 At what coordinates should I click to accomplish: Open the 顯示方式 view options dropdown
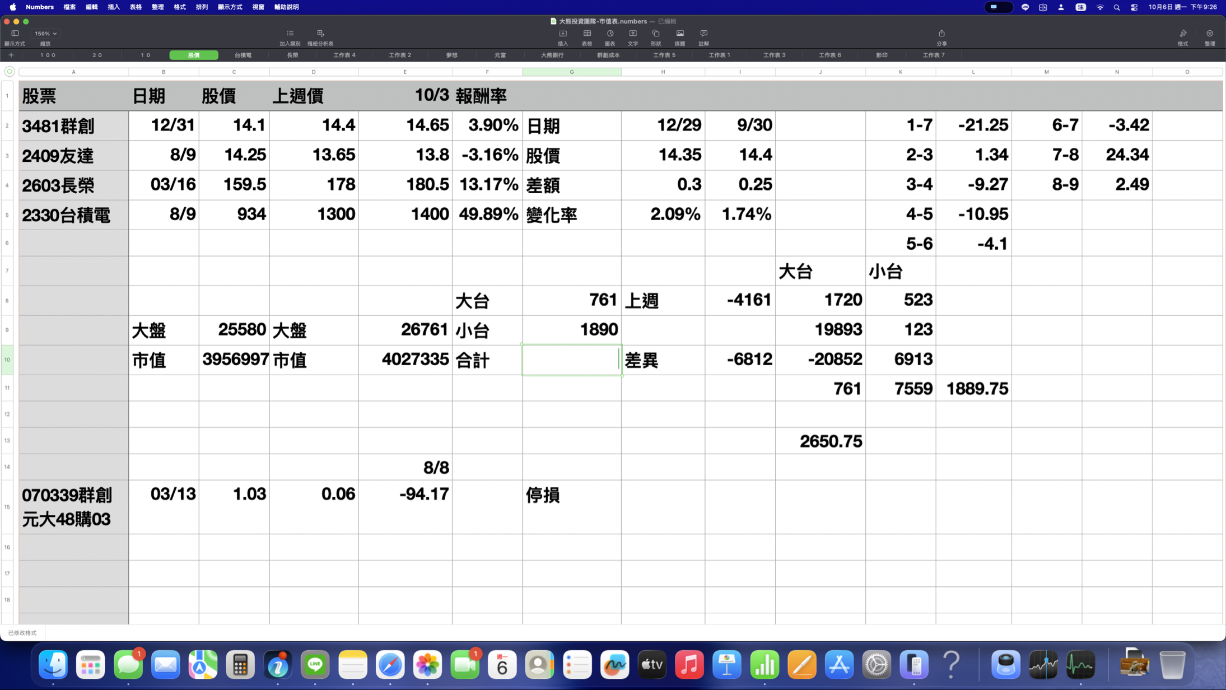15,34
